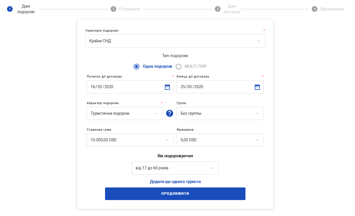
Task: Expand travelers' age dropdown 'від 17 до 60 років'
Action: pos(175,168)
